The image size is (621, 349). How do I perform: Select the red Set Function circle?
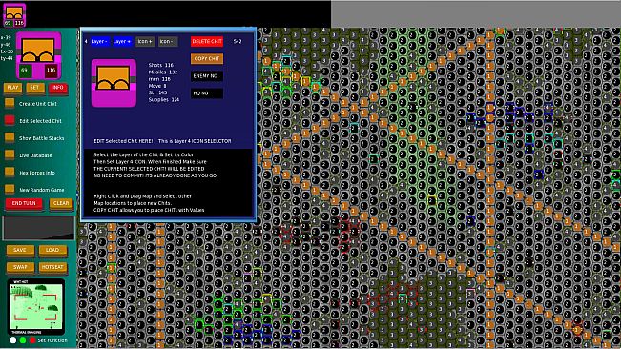[x=32, y=339]
